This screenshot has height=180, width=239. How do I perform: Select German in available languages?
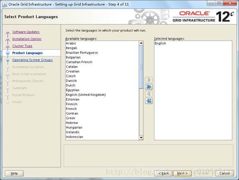tap(102, 113)
